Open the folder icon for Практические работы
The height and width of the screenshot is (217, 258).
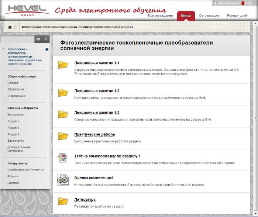click(63, 136)
